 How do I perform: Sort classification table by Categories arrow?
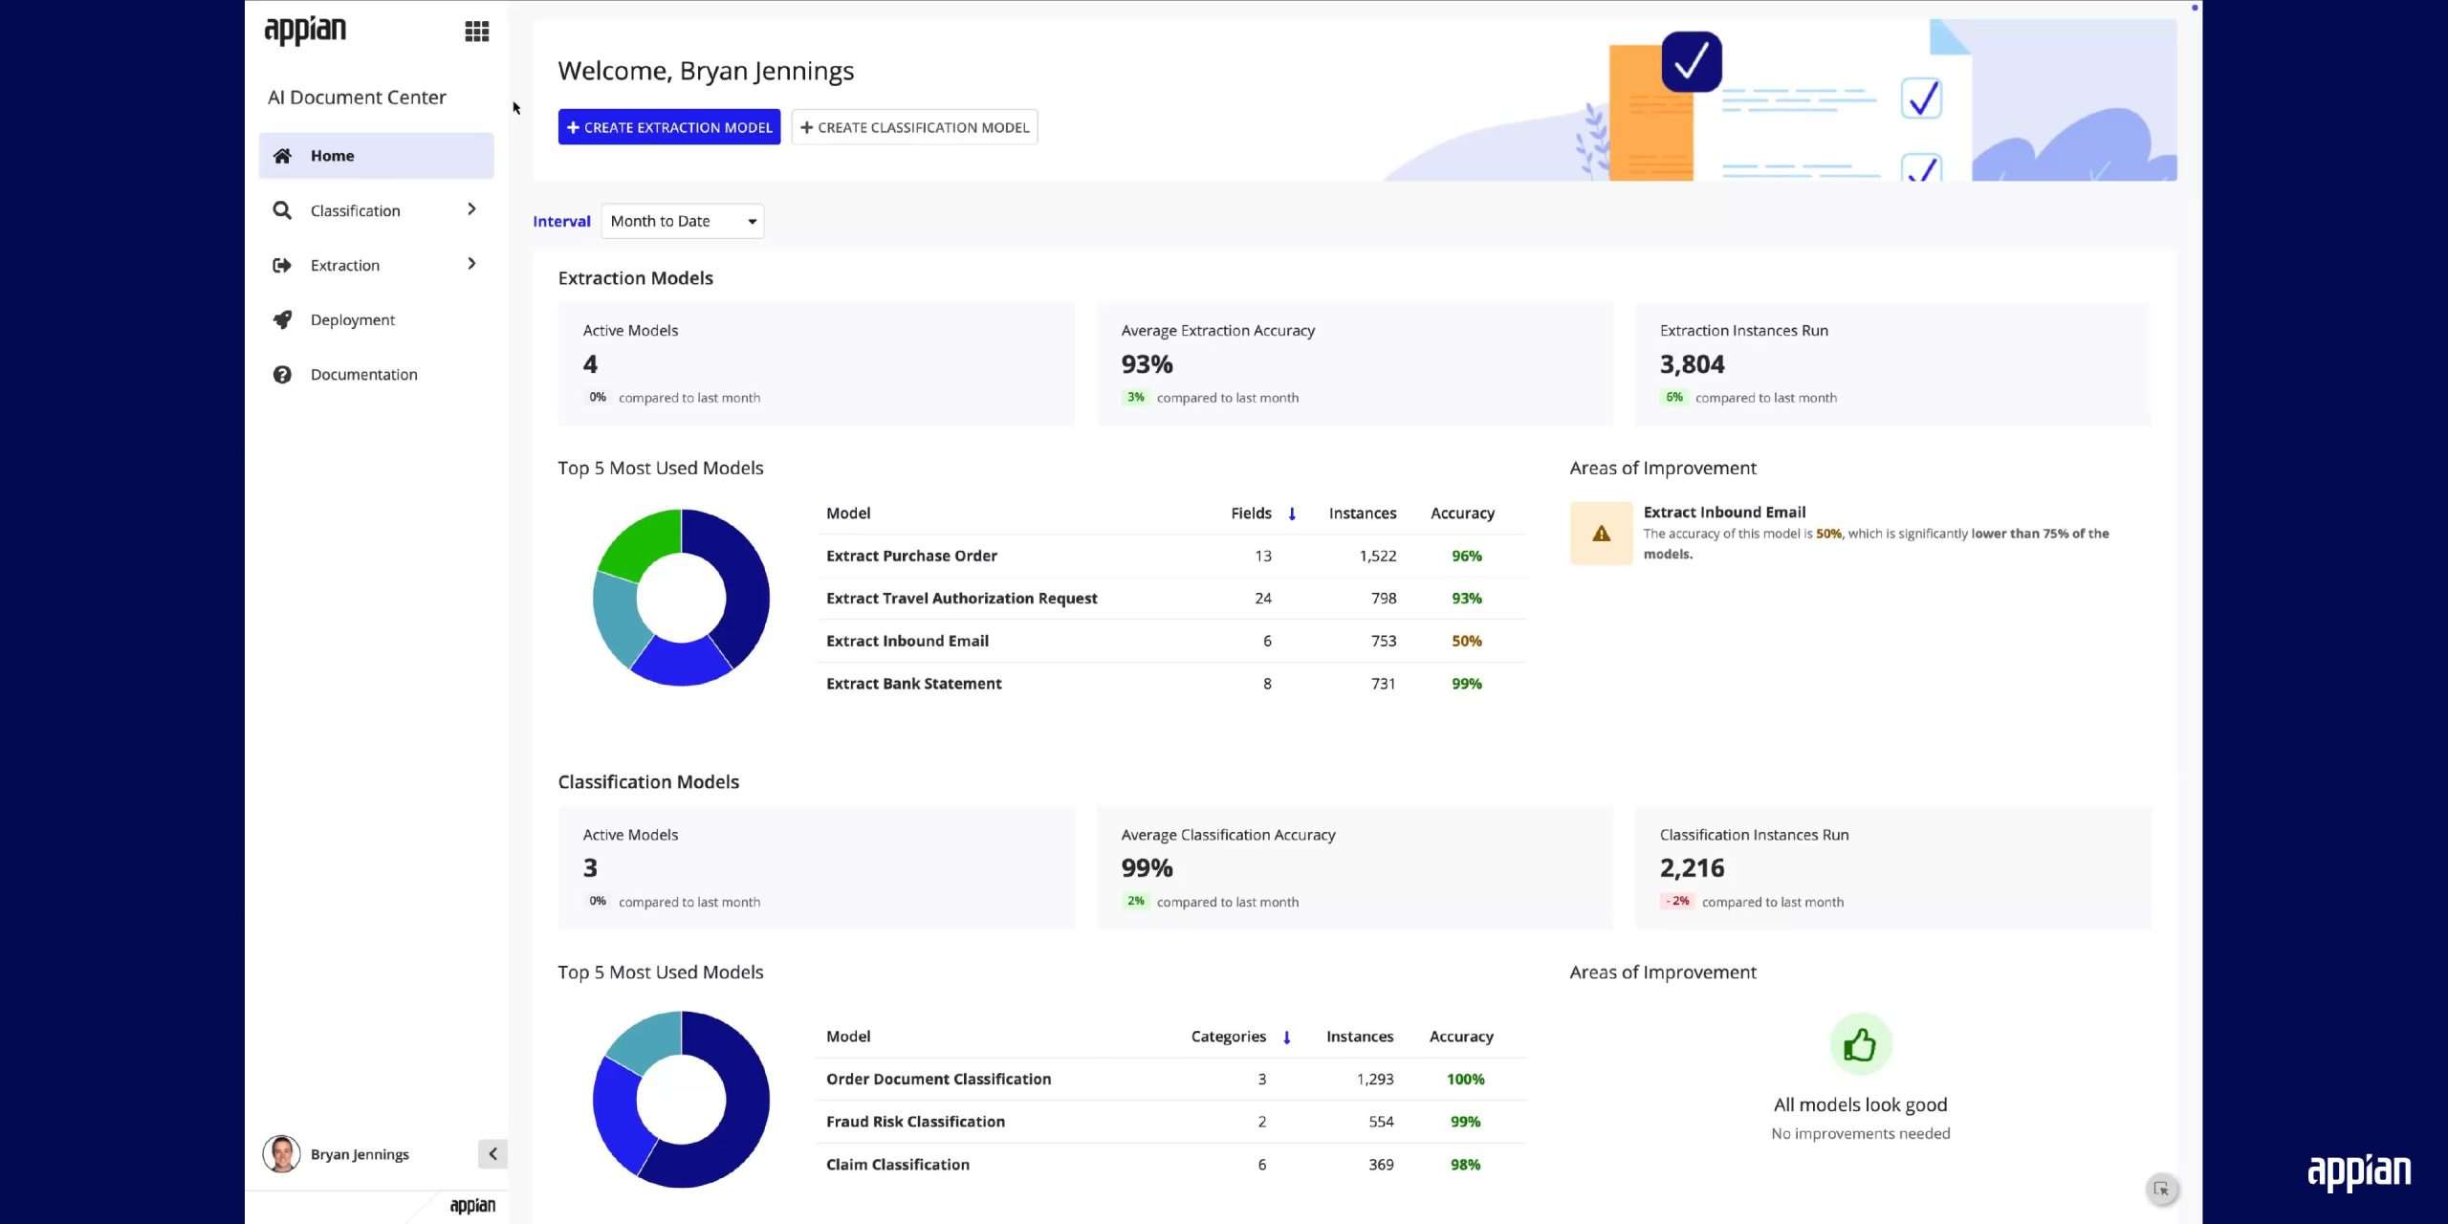click(1287, 1037)
